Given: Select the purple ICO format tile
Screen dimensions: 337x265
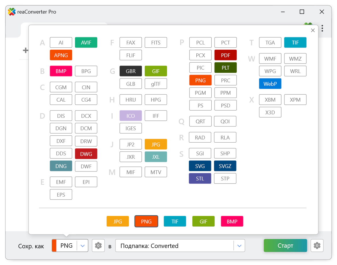Looking at the screenshot, I should point(131,116).
